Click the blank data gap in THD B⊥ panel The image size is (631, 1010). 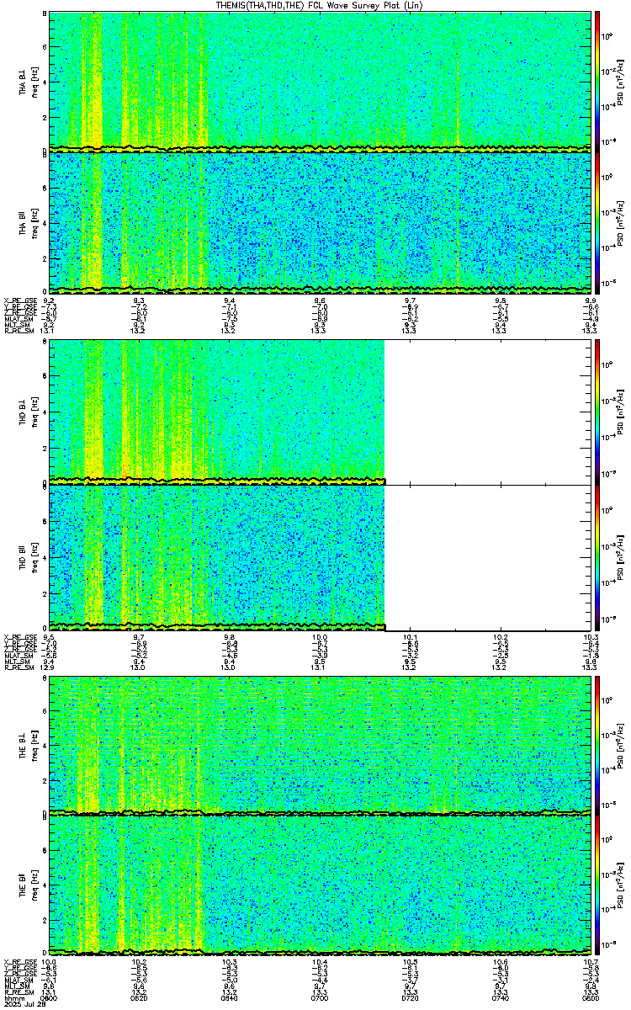(488, 412)
